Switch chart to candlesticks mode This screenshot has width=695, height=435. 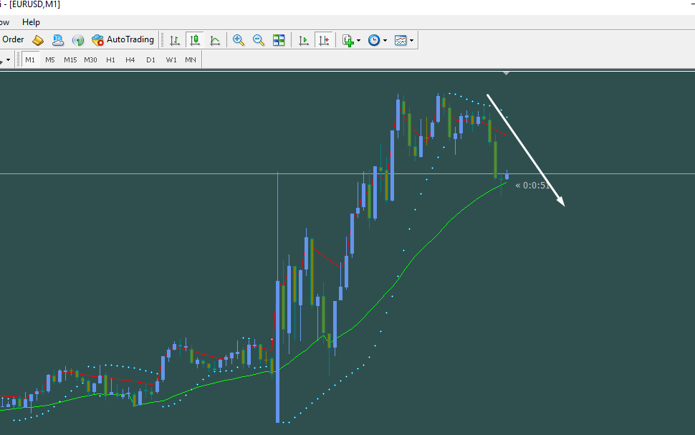pos(195,40)
